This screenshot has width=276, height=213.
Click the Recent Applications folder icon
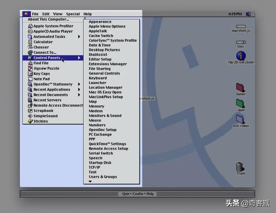[x=30, y=90]
